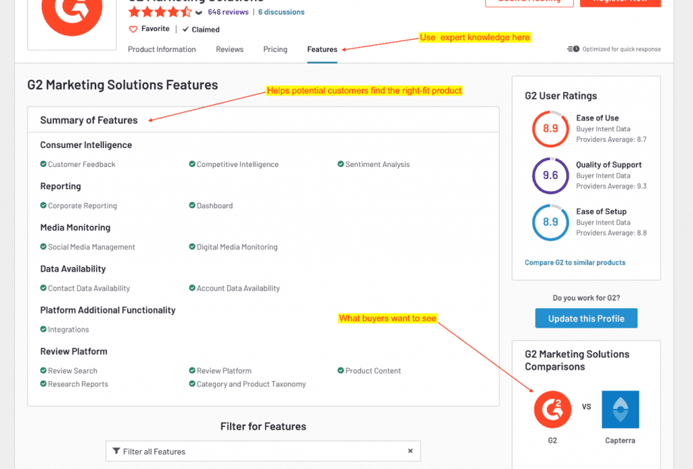Click the Category and Product Taxonomy feature

click(248, 384)
